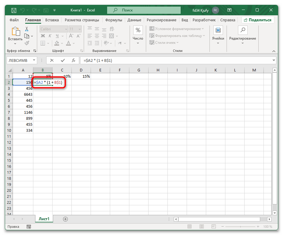Switch to the Вид tab
This screenshot has height=235, width=283.
coord(185,20)
